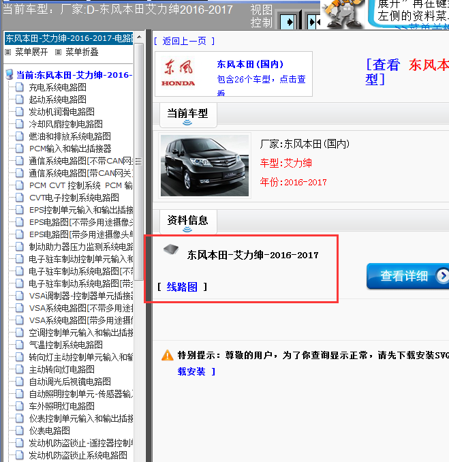
Task: Click page icon beside 充电系统电路图
Action: coord(20,87)
